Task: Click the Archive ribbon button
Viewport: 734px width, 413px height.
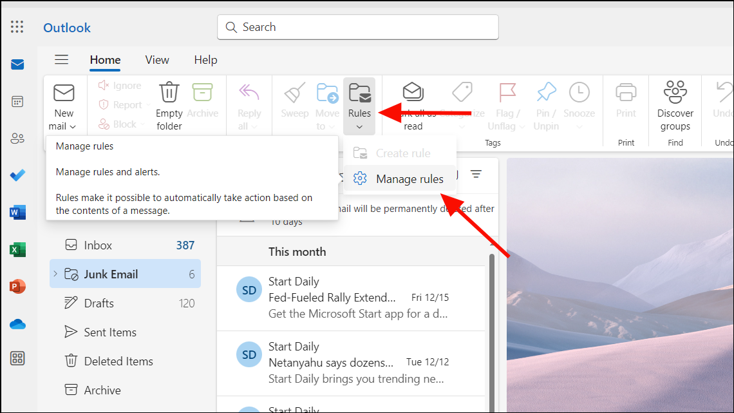Action: pos(202,101)
